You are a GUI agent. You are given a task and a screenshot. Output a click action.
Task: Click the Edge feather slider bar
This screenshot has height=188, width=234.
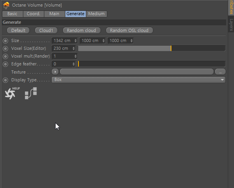coord(152,64)
